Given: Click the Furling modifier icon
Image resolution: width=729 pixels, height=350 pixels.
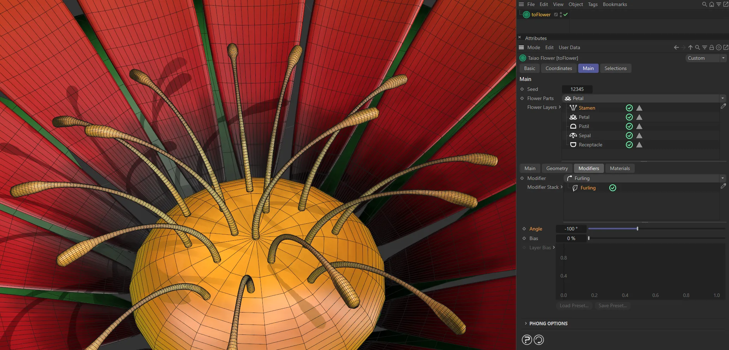Looking at the screenshot, I should tap(575, 188).
